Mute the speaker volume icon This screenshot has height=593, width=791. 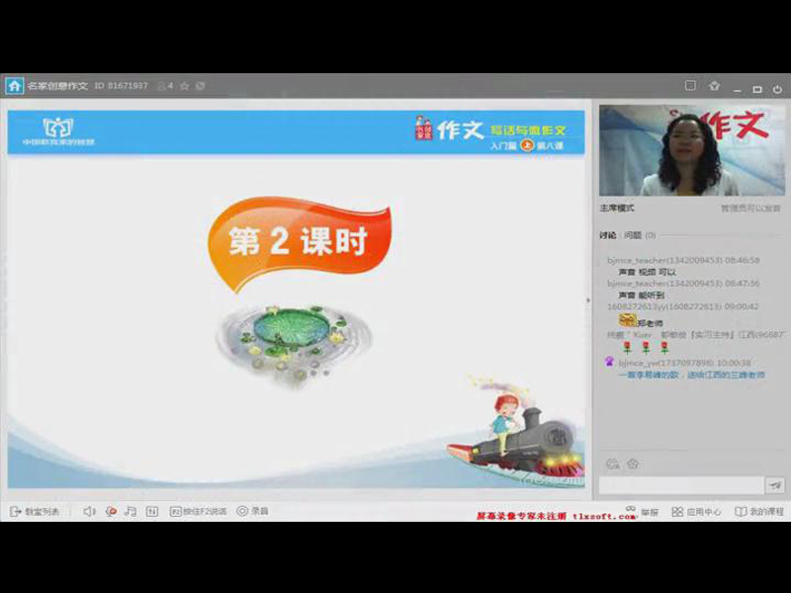coord(89,511)
